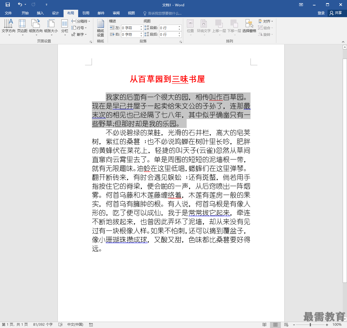Click status bar page count 第1页,共1页
The height and width of the screenshot is (328, 347).
point(15,325)
